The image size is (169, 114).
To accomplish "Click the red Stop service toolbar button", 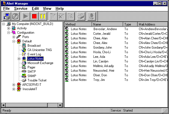I will click(34, 17).
